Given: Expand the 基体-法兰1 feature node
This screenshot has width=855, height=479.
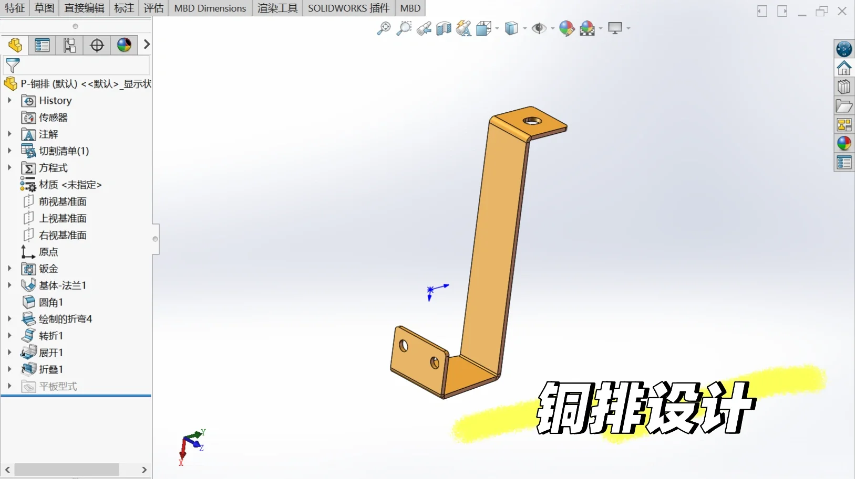Looking at the screenshot, I should [x=9, y=285].
